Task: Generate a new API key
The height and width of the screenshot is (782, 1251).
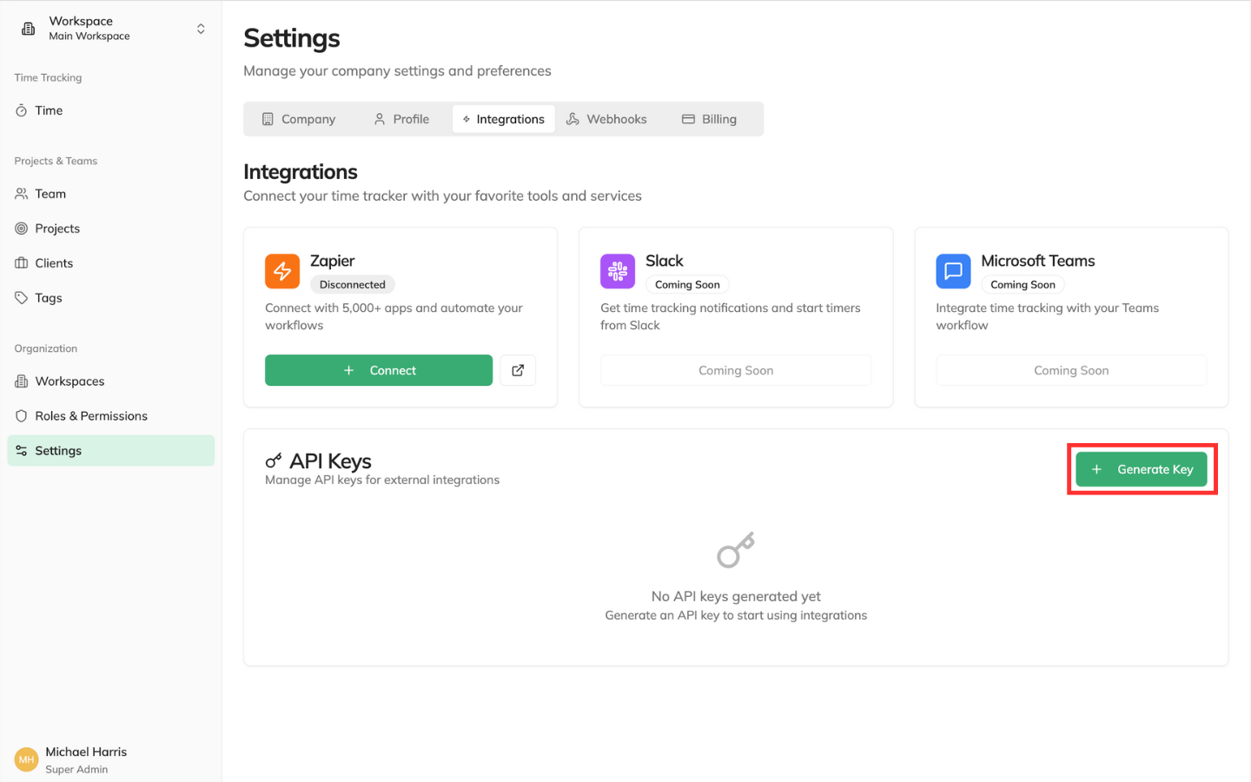Action: [1142, 468]
